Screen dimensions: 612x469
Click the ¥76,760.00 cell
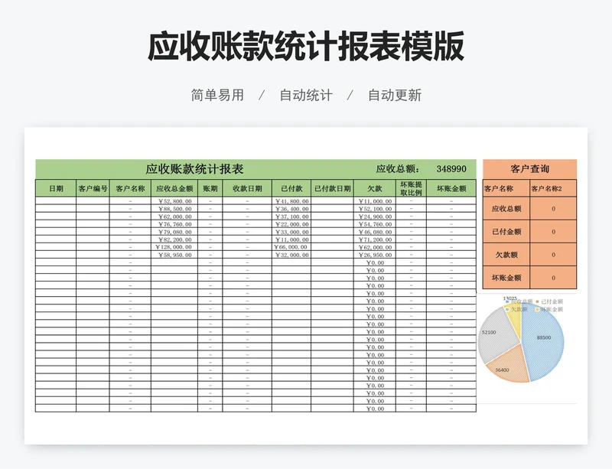click(174, 224)
